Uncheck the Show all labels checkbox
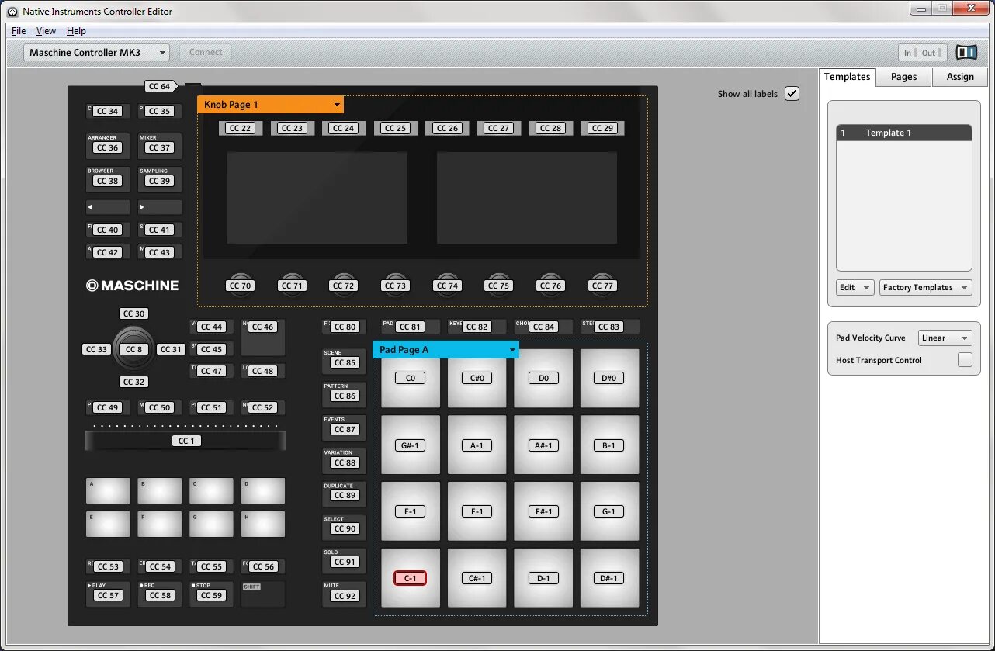Screen dimensions: 995x651 click(x=792, y=93)
